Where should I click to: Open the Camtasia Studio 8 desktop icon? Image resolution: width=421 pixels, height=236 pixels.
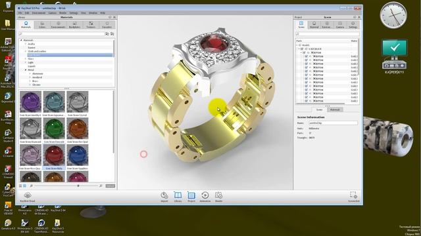coord(8,134)
